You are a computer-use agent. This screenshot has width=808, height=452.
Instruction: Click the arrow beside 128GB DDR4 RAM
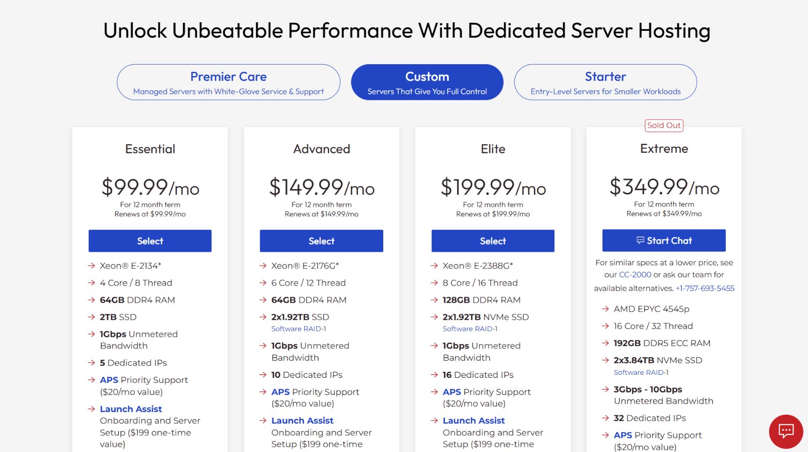point(435,300)
